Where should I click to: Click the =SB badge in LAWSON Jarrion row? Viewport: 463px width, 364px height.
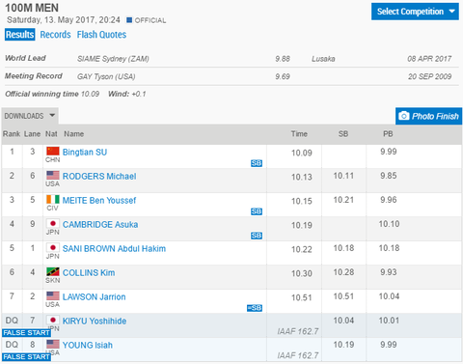(x=255, y=308)
